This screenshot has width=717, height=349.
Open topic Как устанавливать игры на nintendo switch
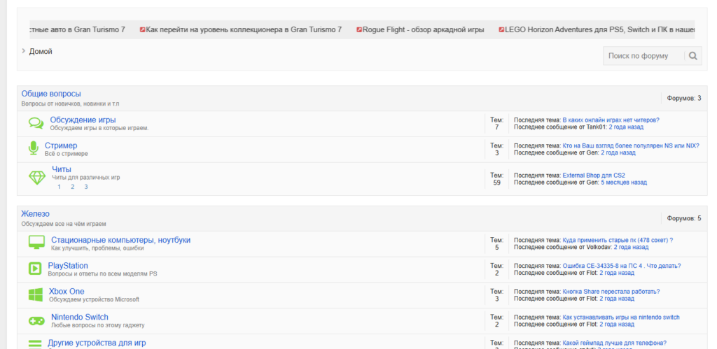tap(621, 317)
